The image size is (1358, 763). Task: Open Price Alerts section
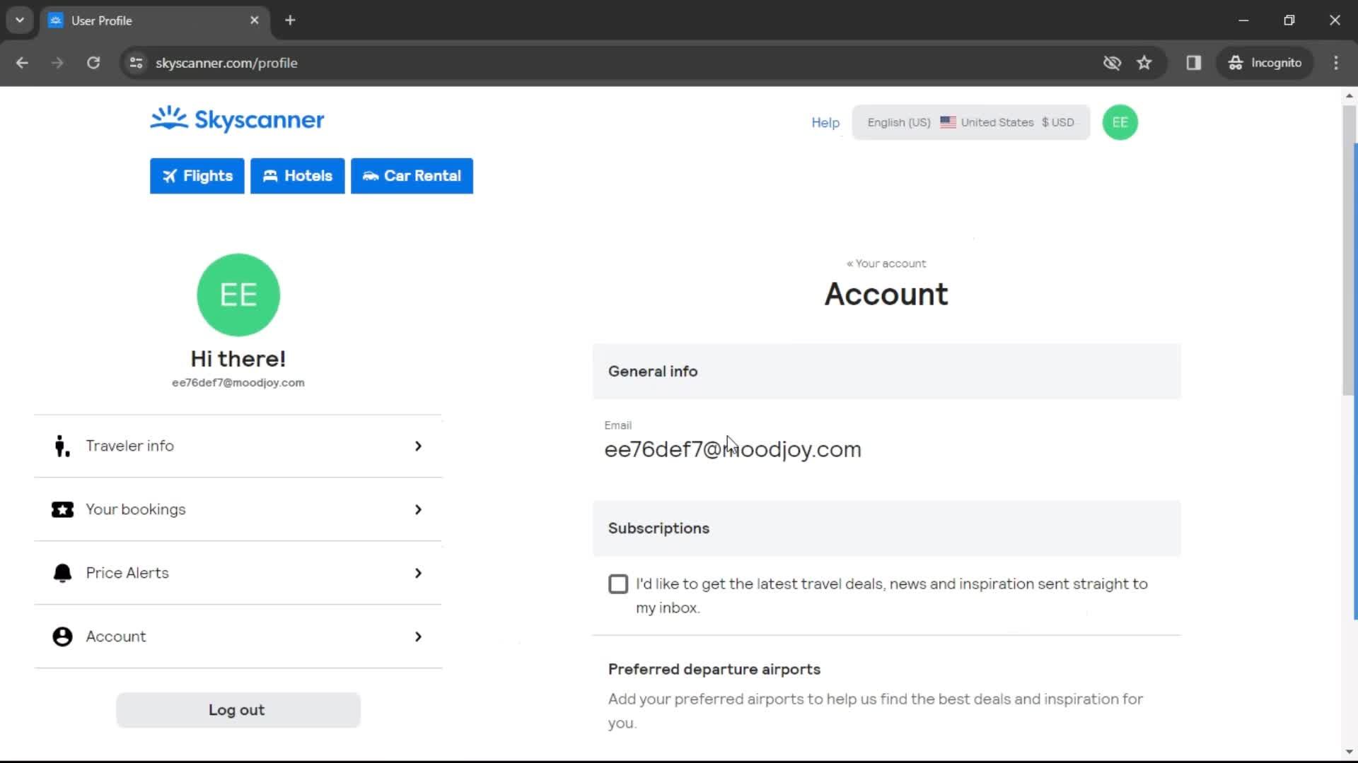(238, 573)
